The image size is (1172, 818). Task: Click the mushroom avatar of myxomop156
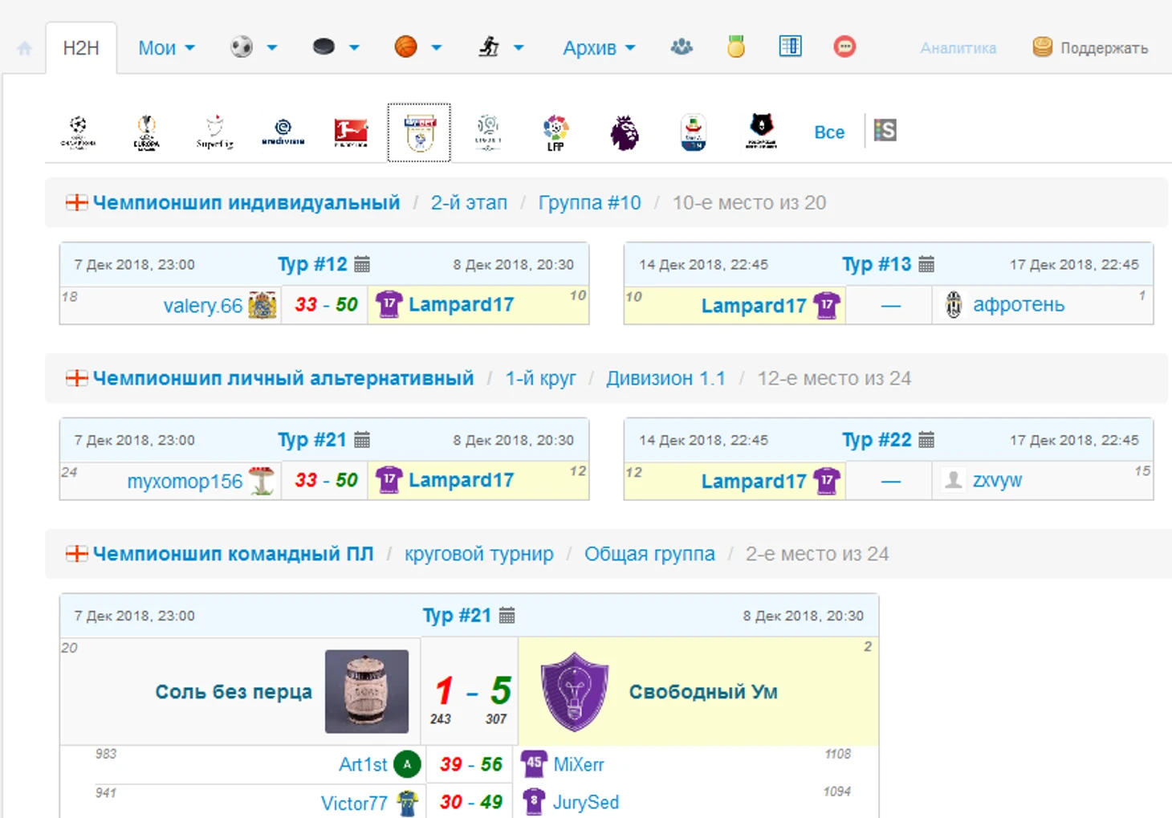point(262,481)
